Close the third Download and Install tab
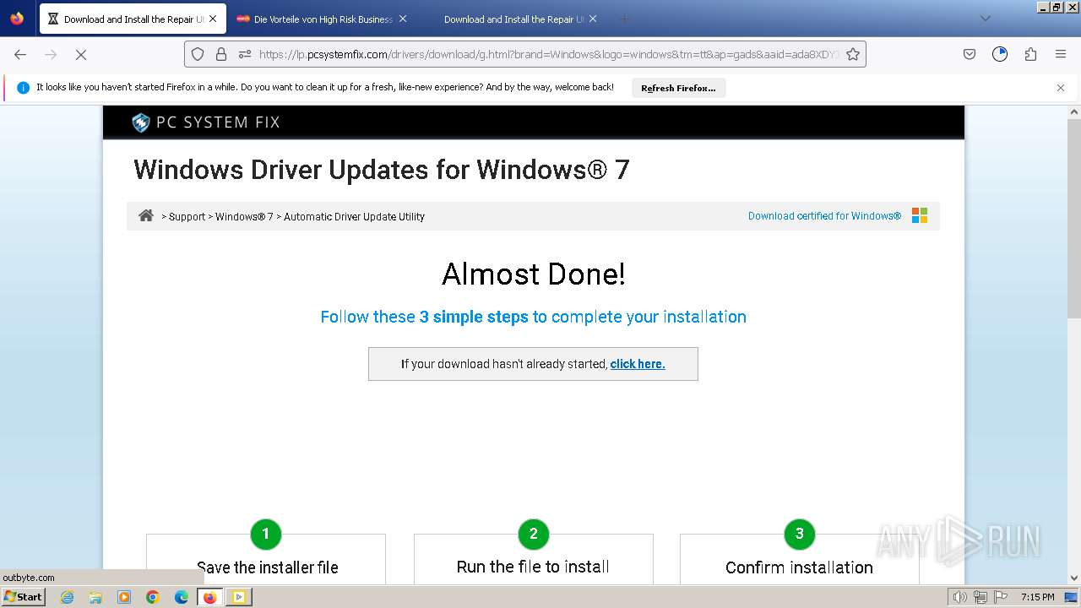Image resolution: width=1081 pixels, height=608 pixels. pyautogui.click(x=593, y=19)
